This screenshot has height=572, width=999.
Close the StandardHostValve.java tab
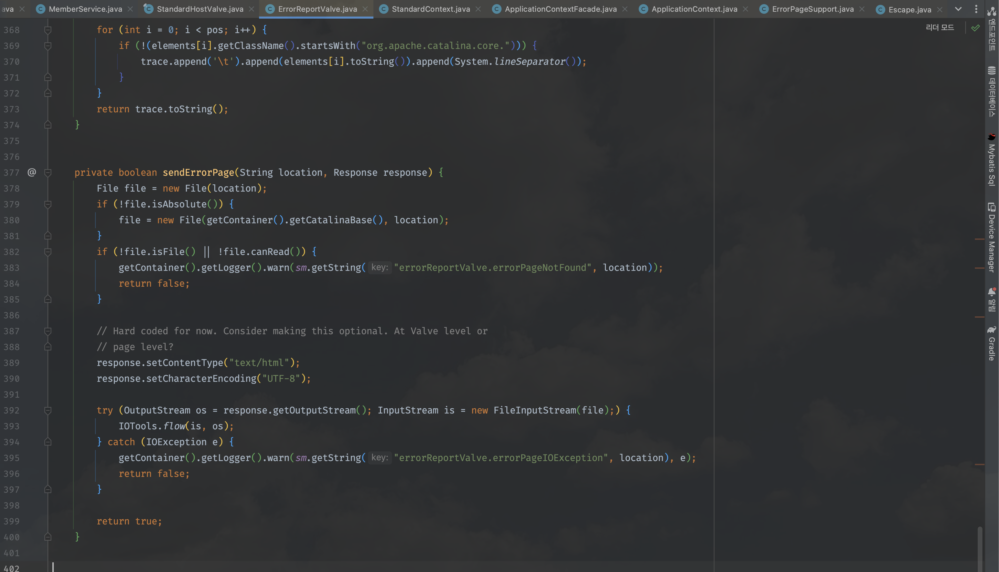pos(252,9)
